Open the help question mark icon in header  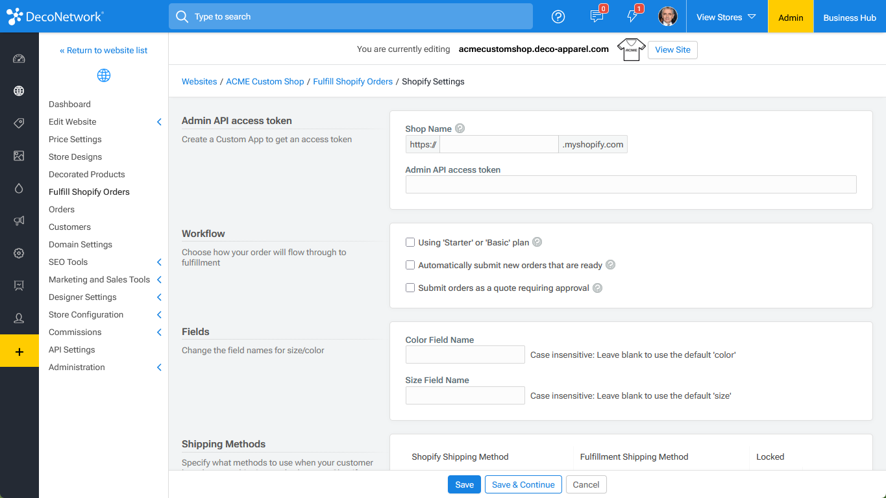coord(558,17)
